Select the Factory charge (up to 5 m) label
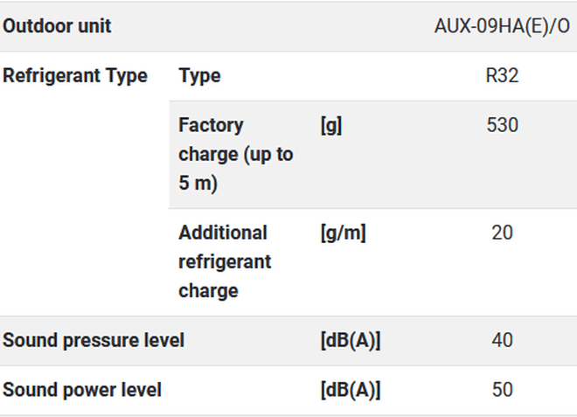This screenshot has height=417, width=577. pyautogui.click(x=236, y=156)
